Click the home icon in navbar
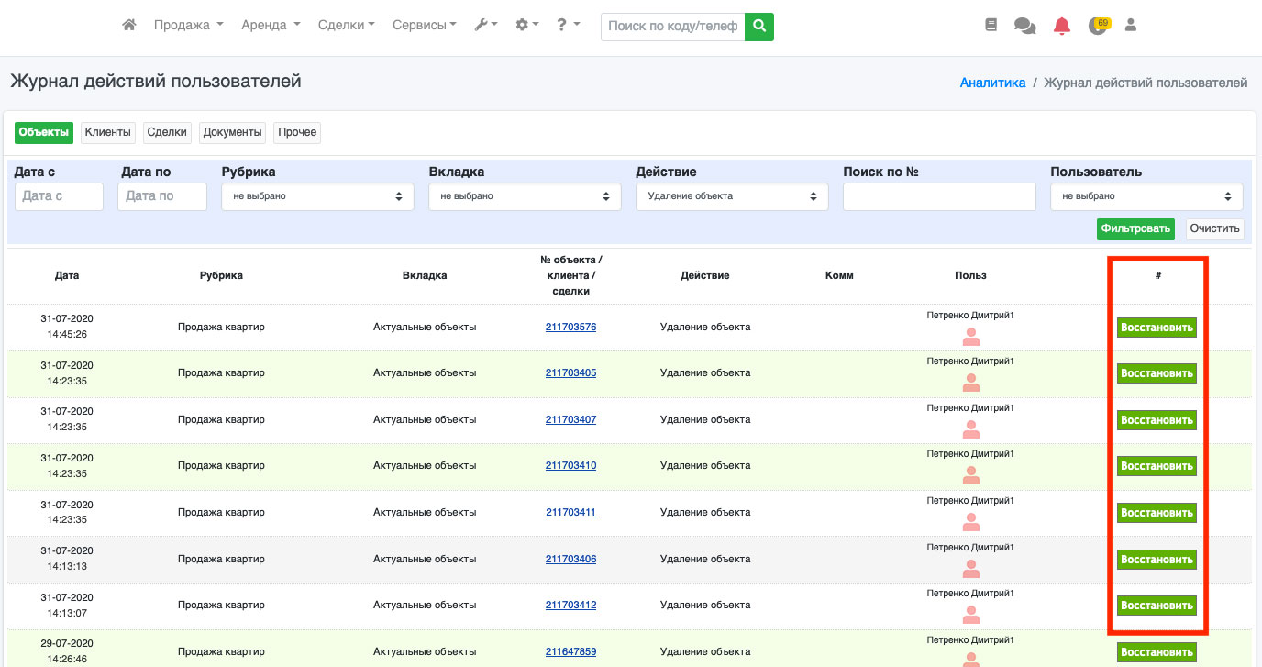The image size is (1262, 667). click(129, 26)
